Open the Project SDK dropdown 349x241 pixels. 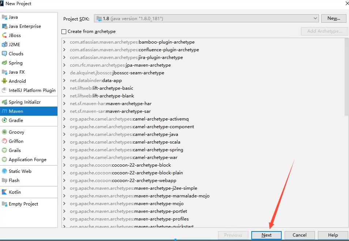pyautogui.click(x=206, y=19)
